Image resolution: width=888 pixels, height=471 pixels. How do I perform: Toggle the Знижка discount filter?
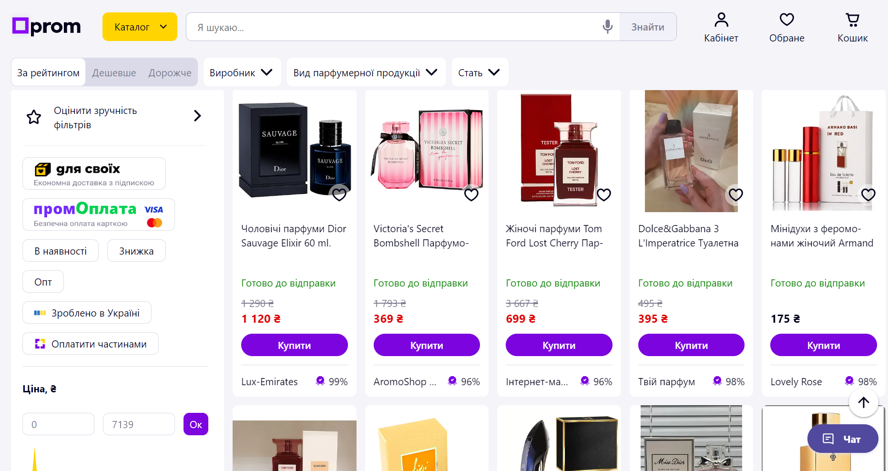[136, 250]
